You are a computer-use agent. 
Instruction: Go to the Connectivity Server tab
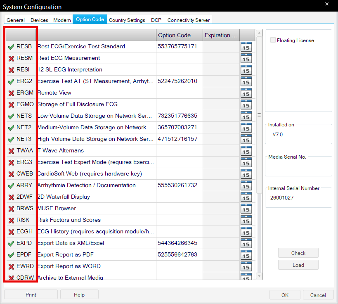click(x=188, y=20)
